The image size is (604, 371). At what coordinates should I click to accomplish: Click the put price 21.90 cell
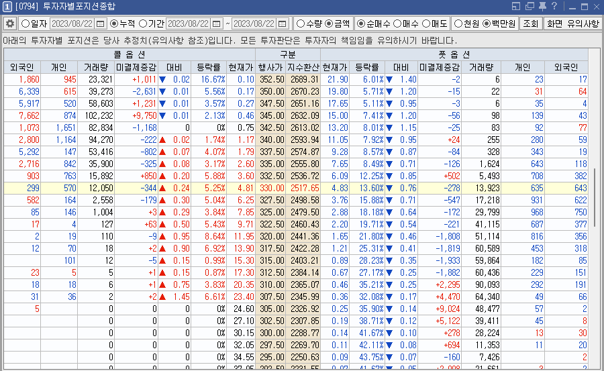pos(335,79)
